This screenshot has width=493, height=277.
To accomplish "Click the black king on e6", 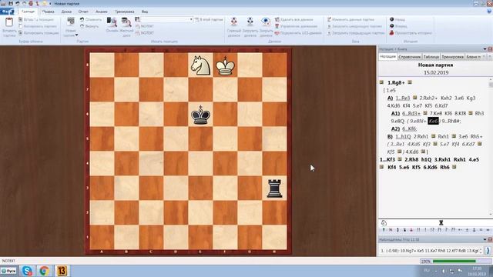I will tap(200, 115).
